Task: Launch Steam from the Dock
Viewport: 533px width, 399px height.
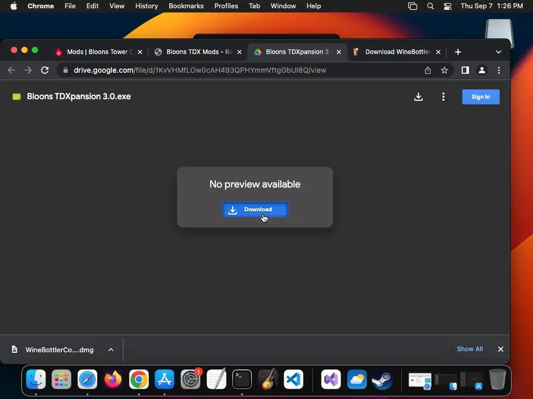Action: pos(383,379)
